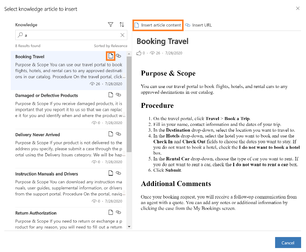
Task: Click the search magnifier icon
Action: pyautogui.click(x=20, y=35)
